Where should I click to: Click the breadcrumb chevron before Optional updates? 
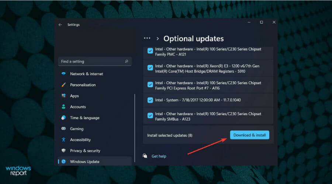(158, 39)
